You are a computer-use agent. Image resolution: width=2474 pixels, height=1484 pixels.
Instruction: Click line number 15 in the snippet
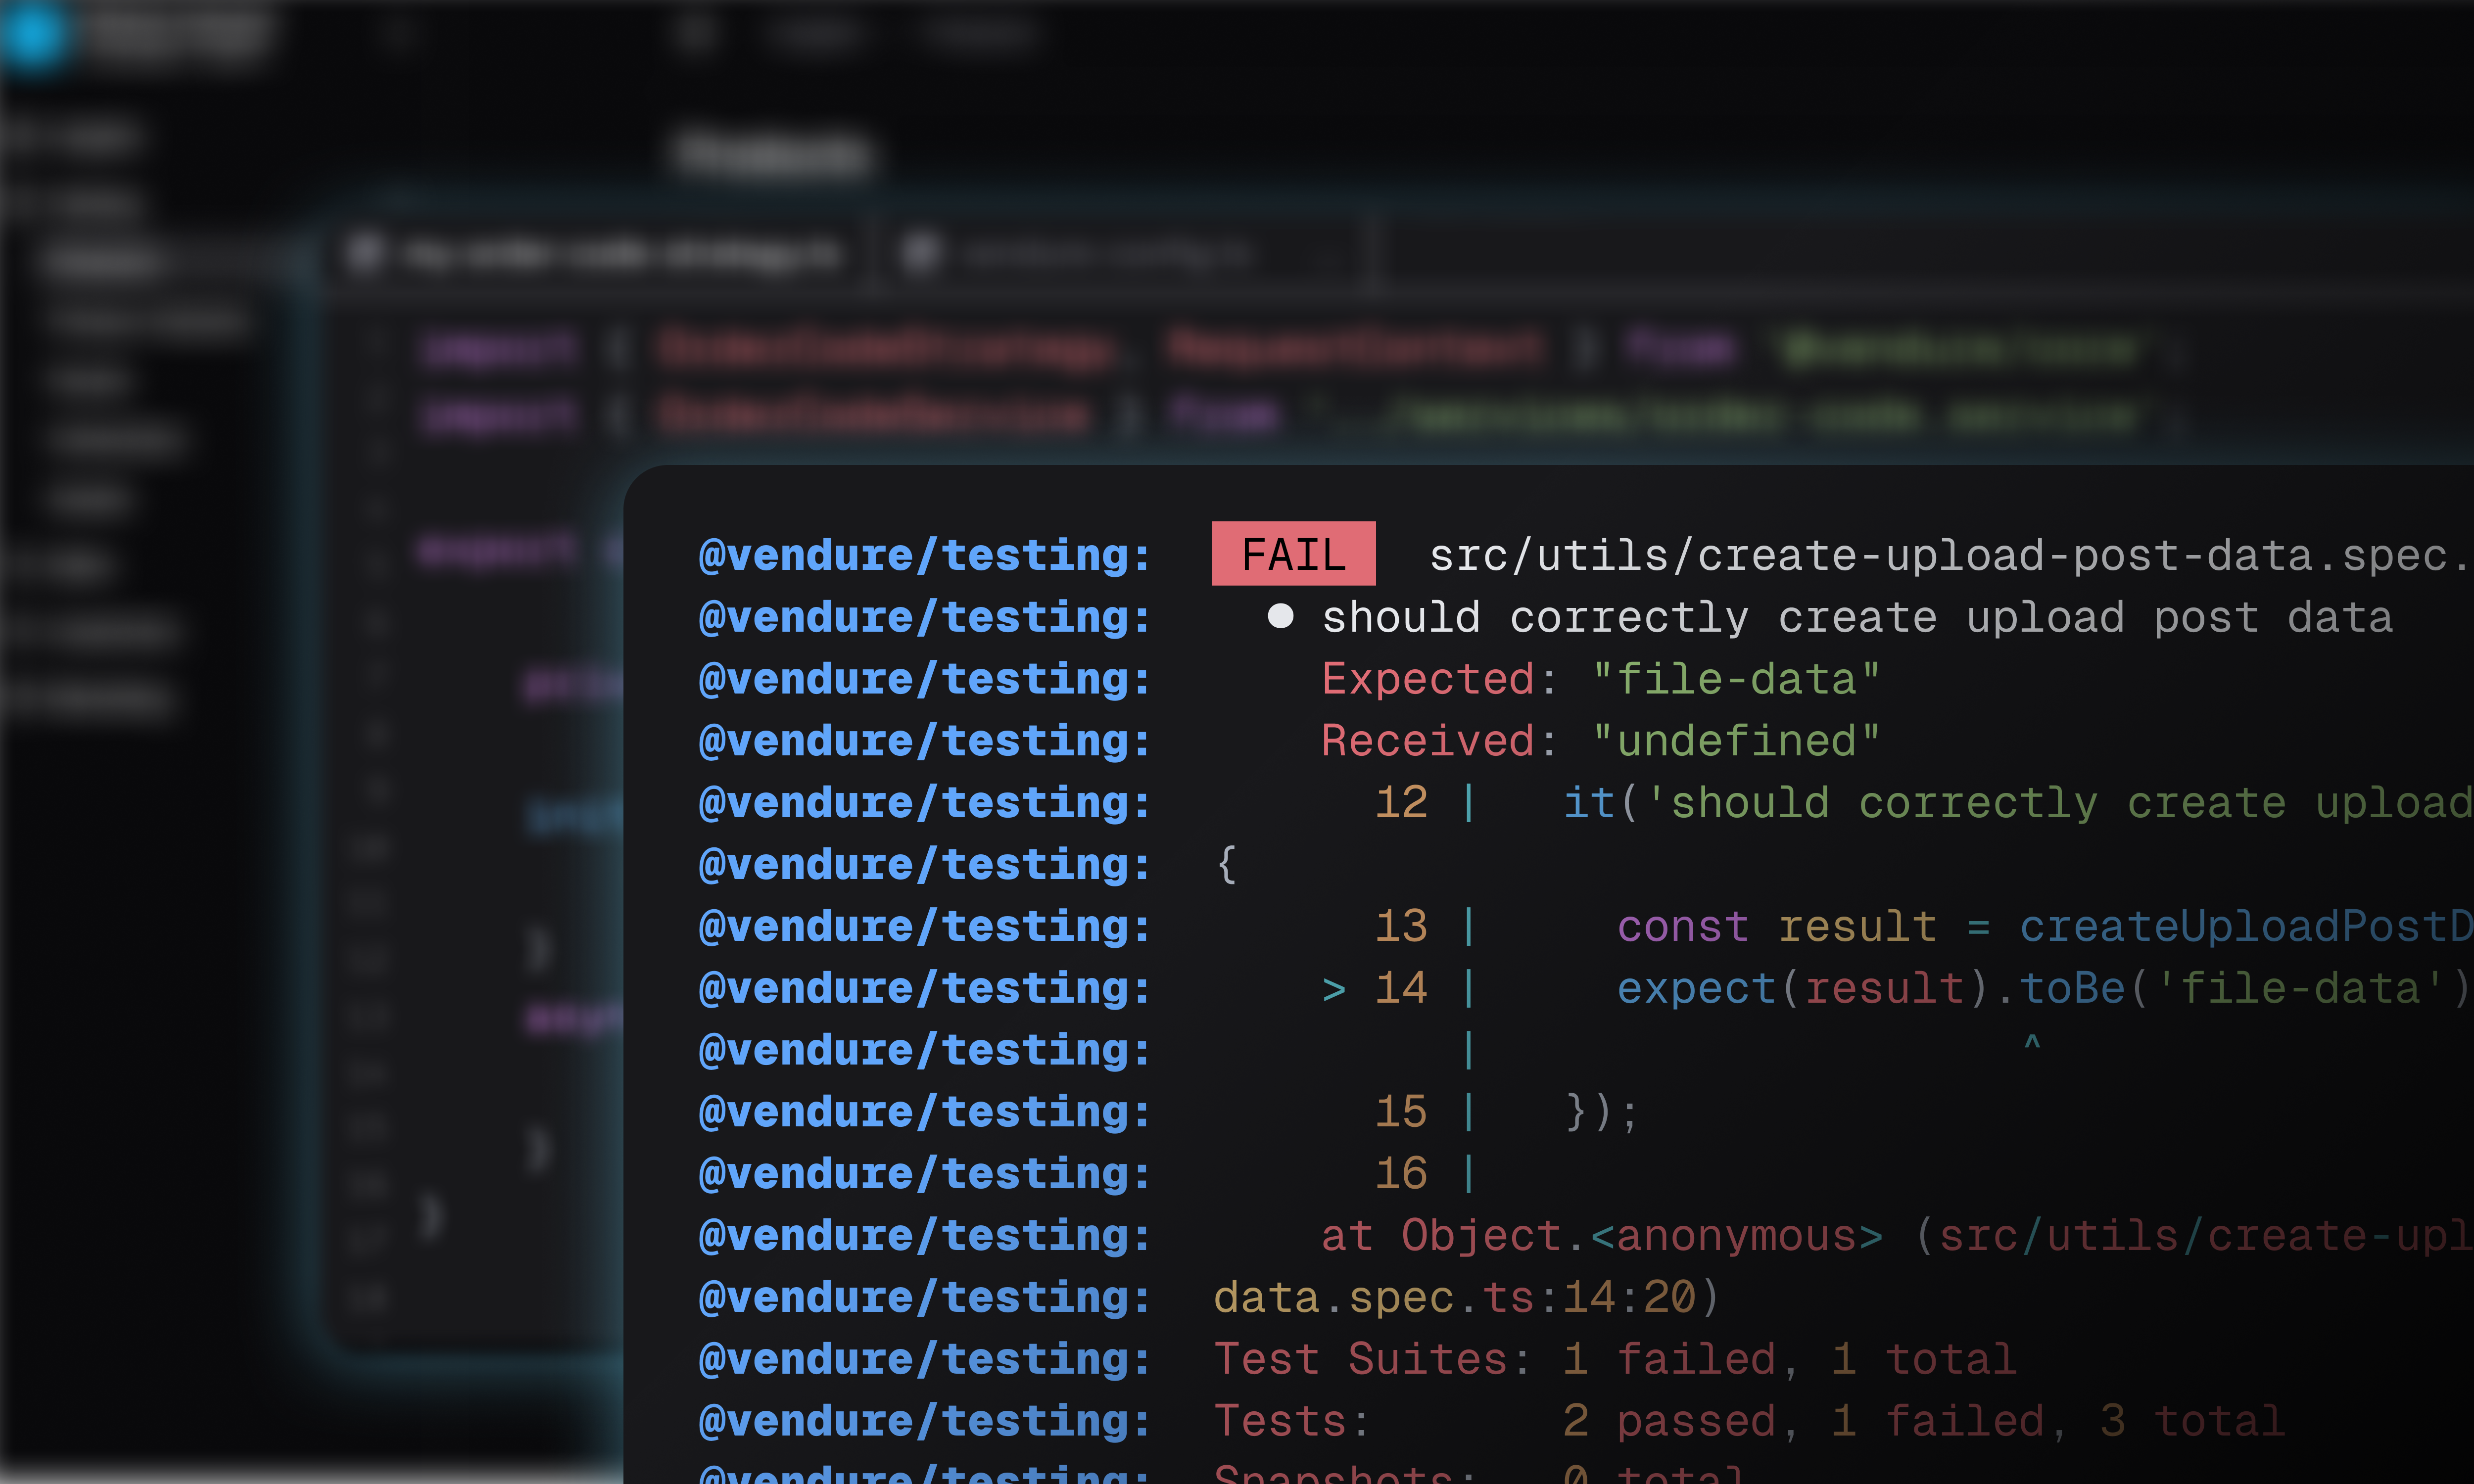point(1401,1112)
